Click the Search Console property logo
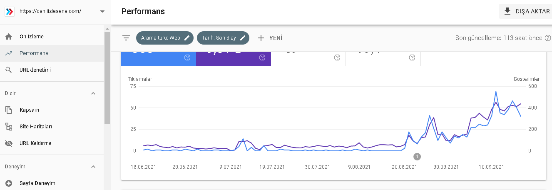The width and height of the screenshot is (552, 190). [9, 11]
